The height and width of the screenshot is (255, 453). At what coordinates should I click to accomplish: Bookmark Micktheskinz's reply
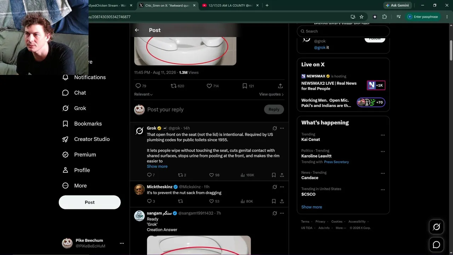point(274,201)
